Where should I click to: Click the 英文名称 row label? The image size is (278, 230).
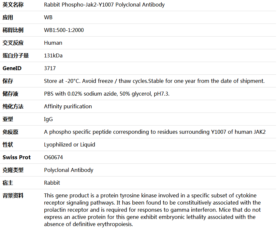13,5
